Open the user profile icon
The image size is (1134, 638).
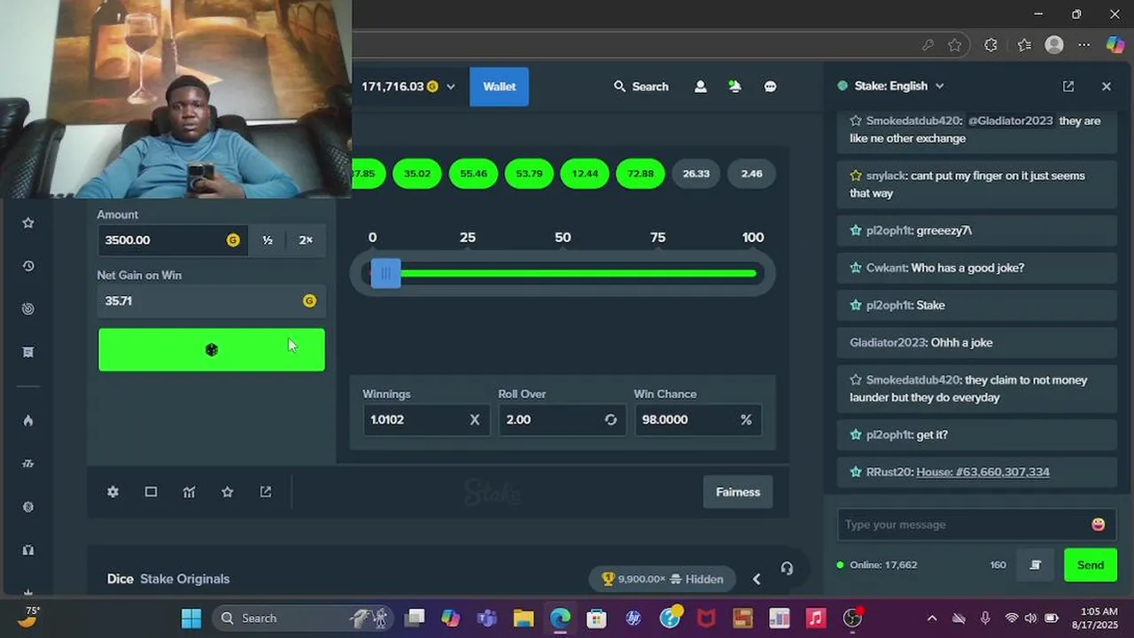(701, 87)
